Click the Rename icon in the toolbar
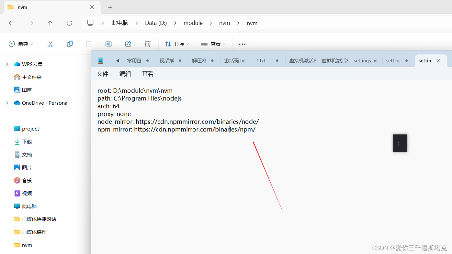The height and width of the screenshot is (254, 452). (x=109, y=44)
